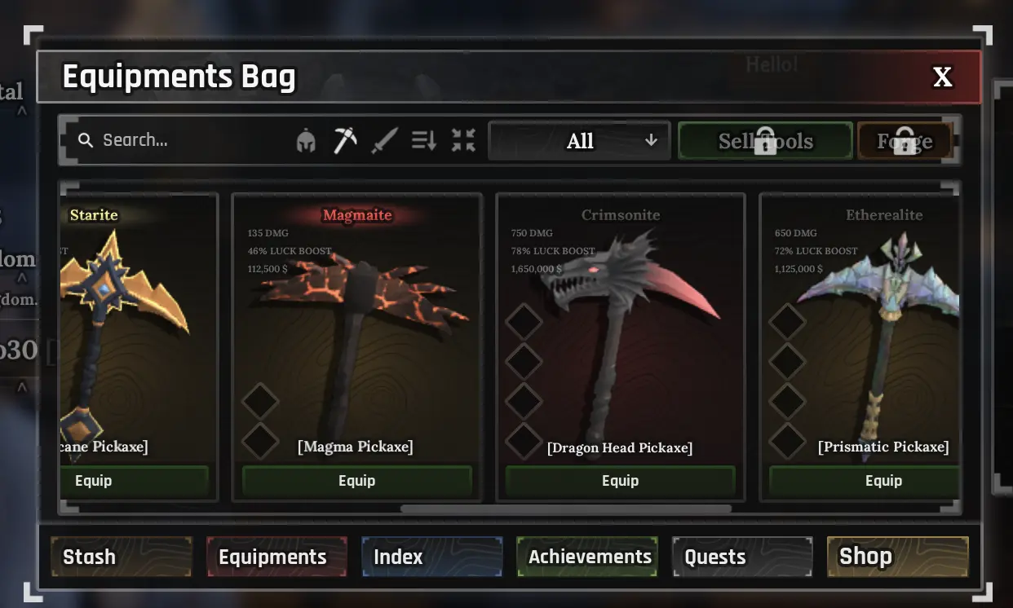This screenshot has height=608, width=1013.
Task: Select the helmet armor filter icon
Action: 306,141
